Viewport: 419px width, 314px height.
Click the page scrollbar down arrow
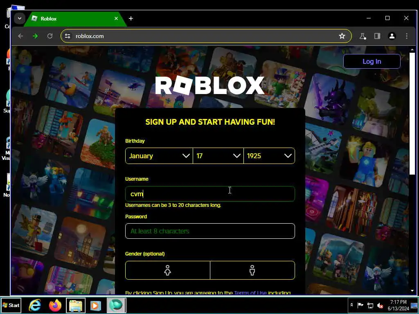pos(412,291)
